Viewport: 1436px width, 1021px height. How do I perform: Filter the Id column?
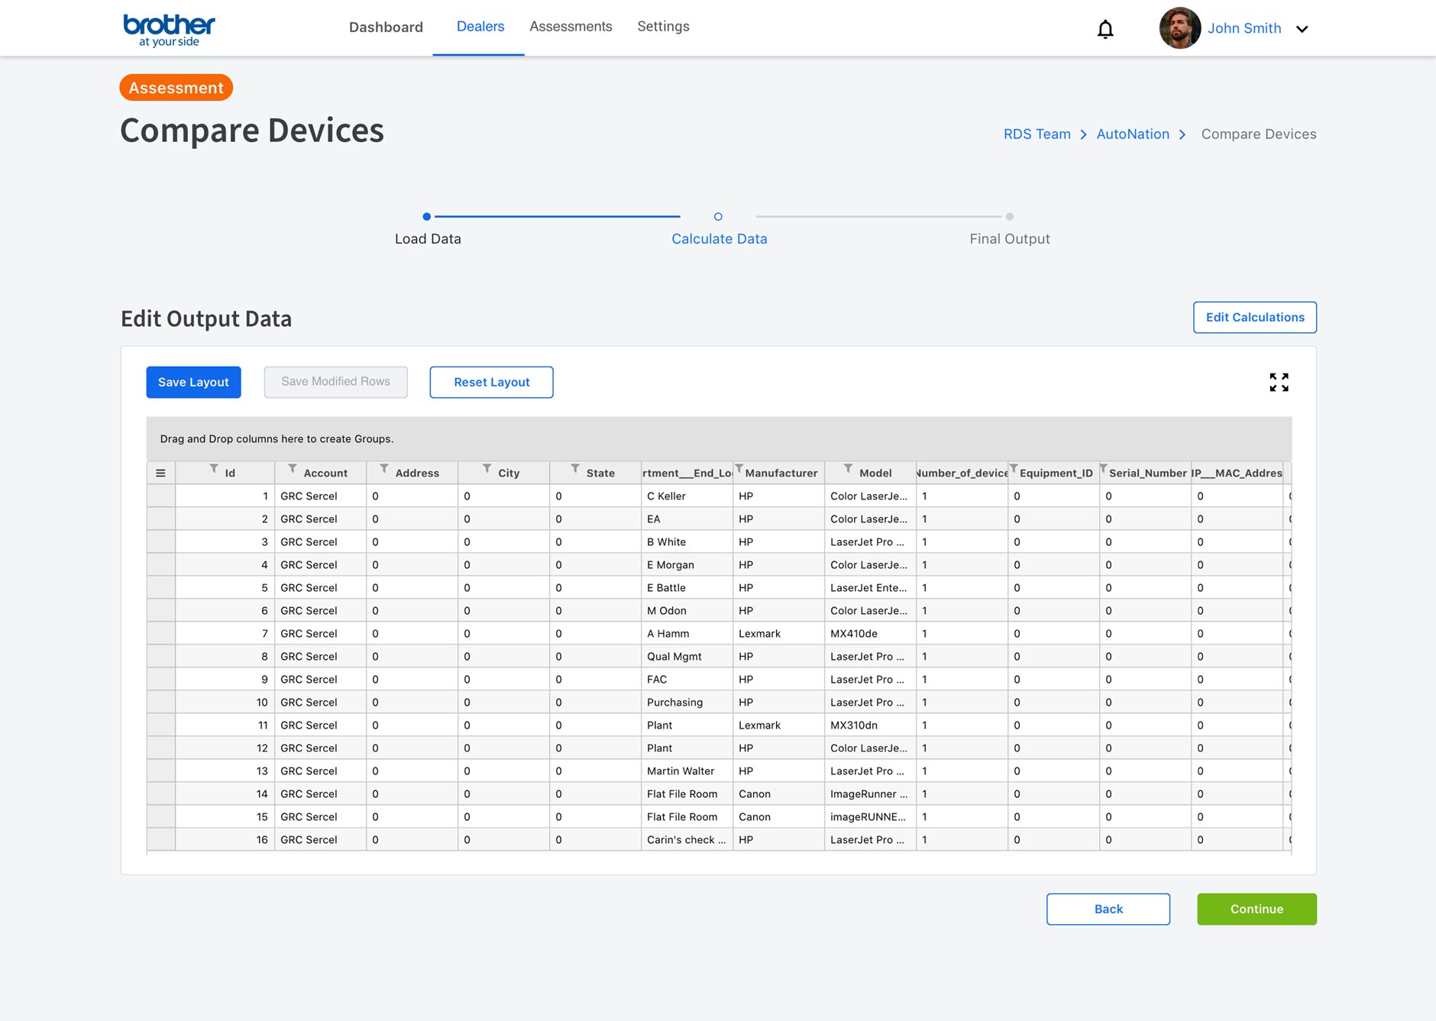[215, 468]
